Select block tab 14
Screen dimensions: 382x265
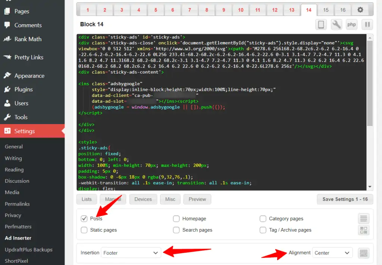309,10
